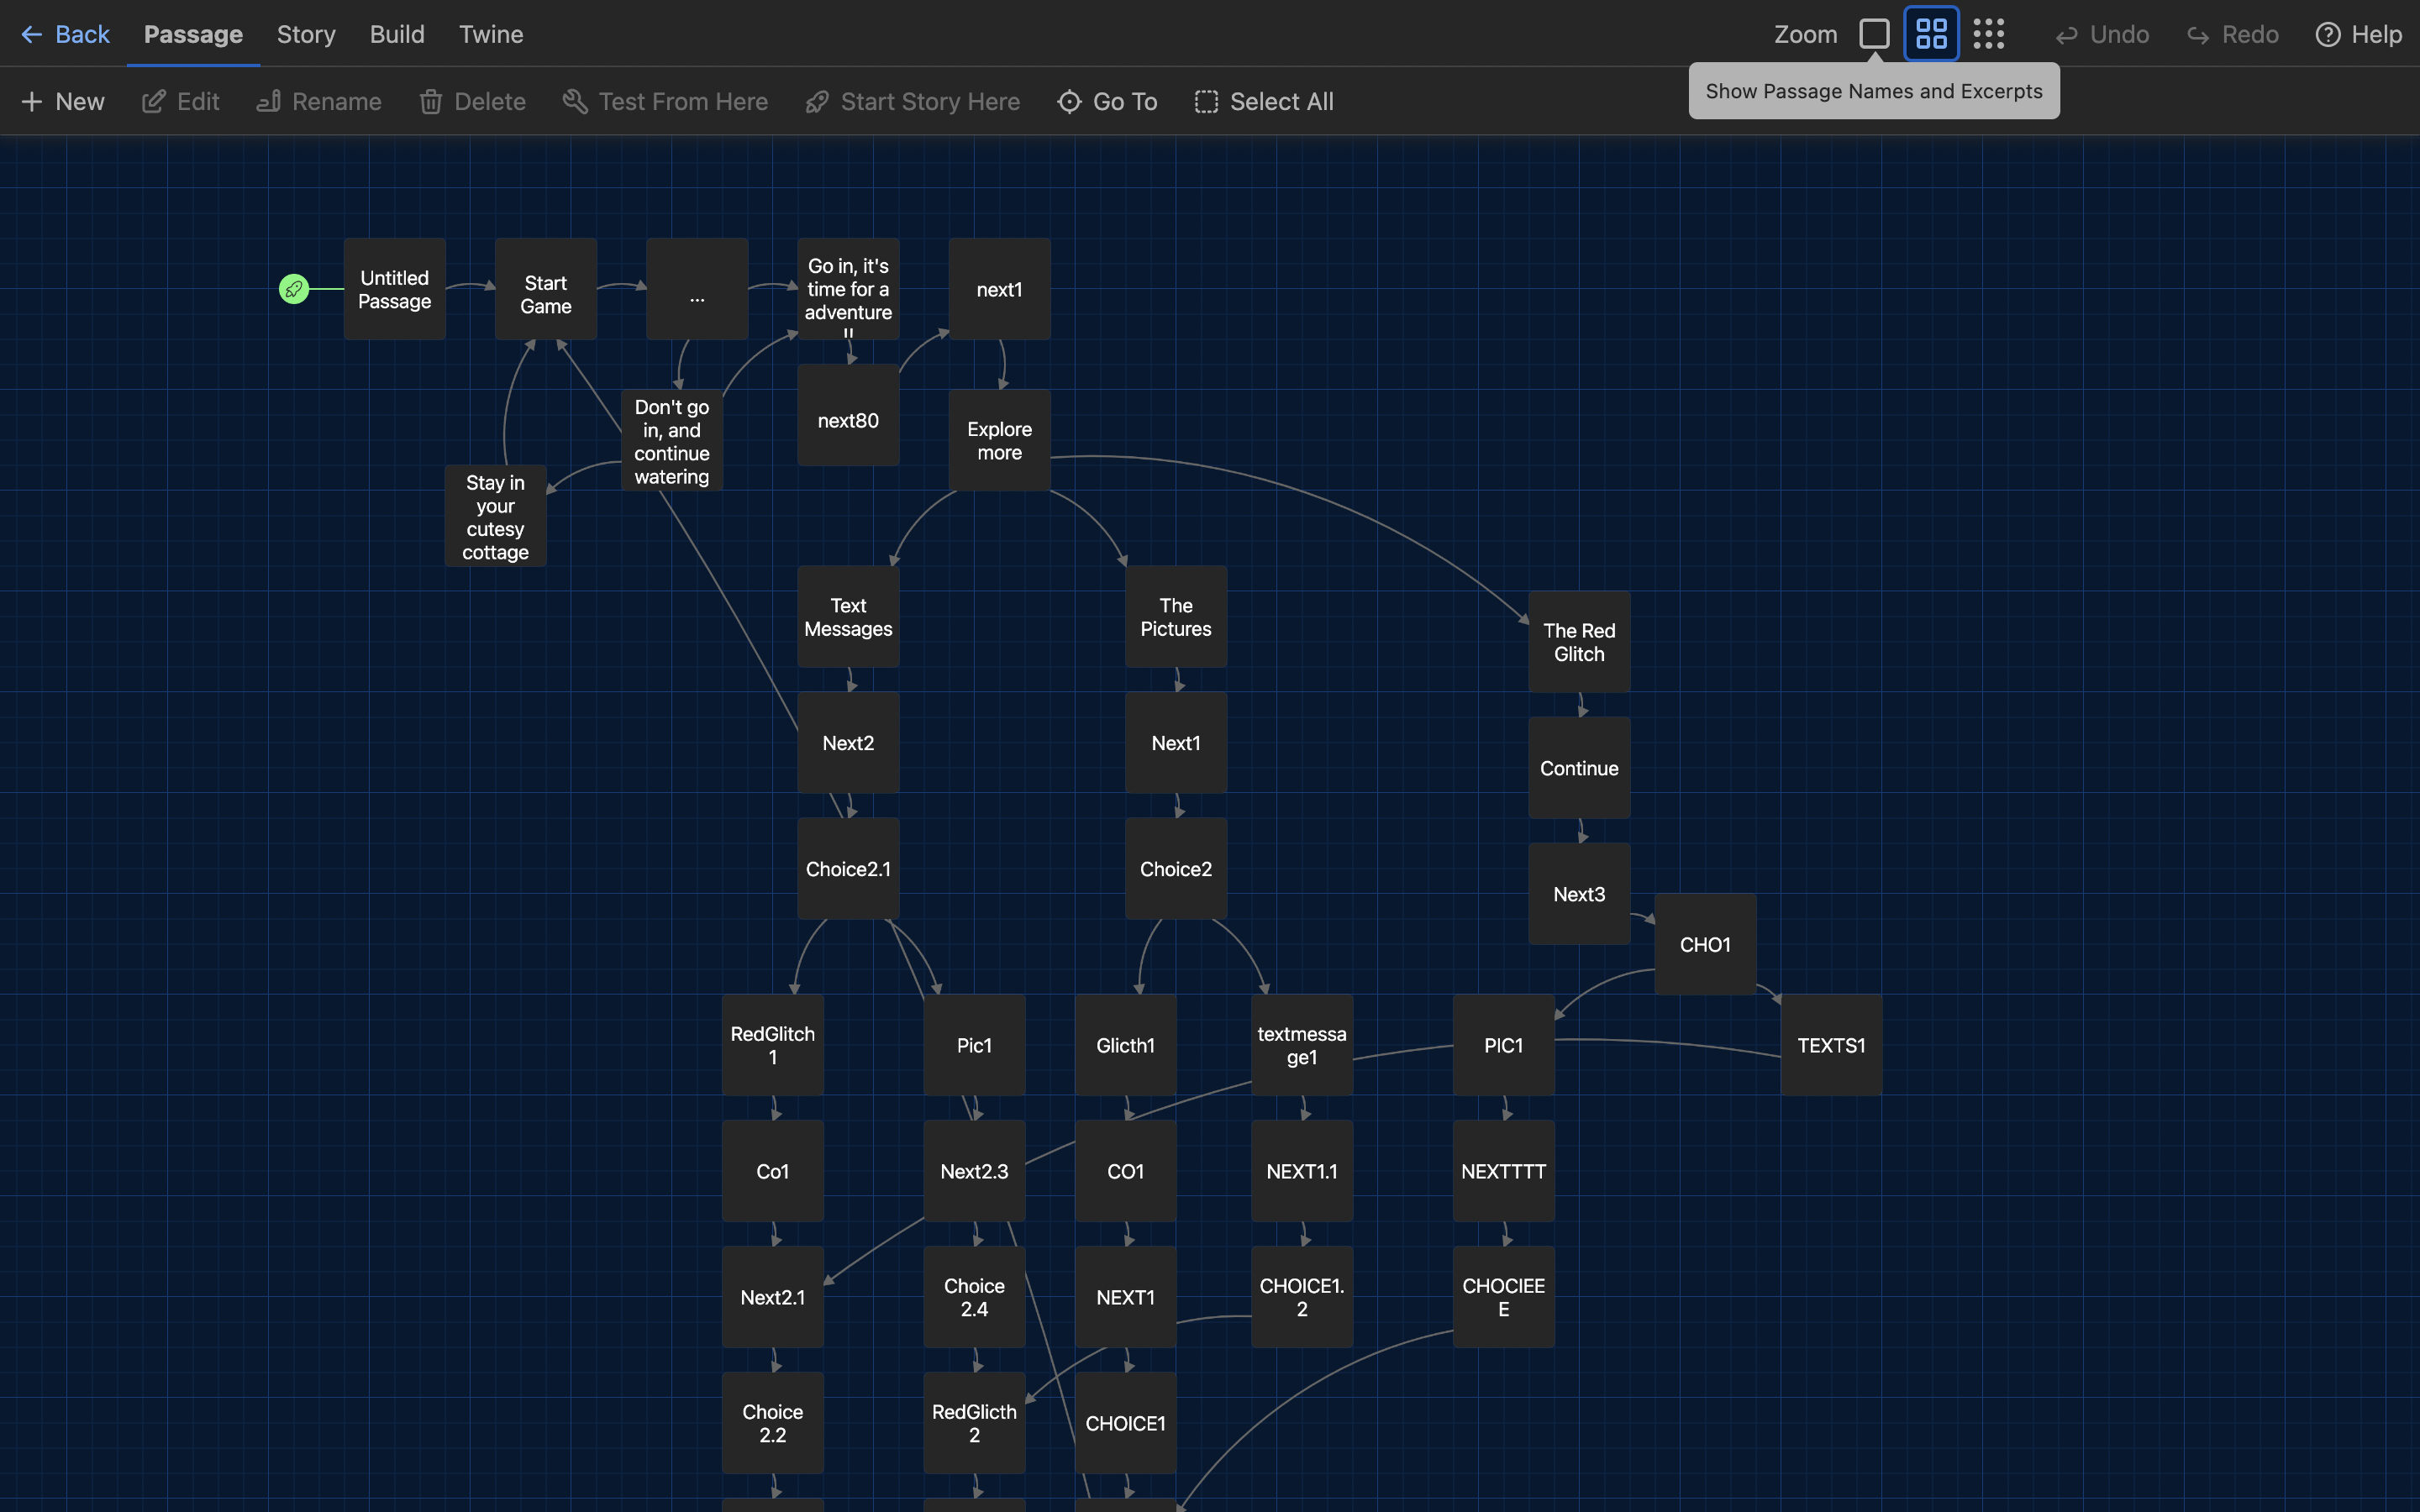The height and width of the screenshot is (1512, 2420).
Task: Select the Next1 passage below The Pictures
Action: (1175, 743)
